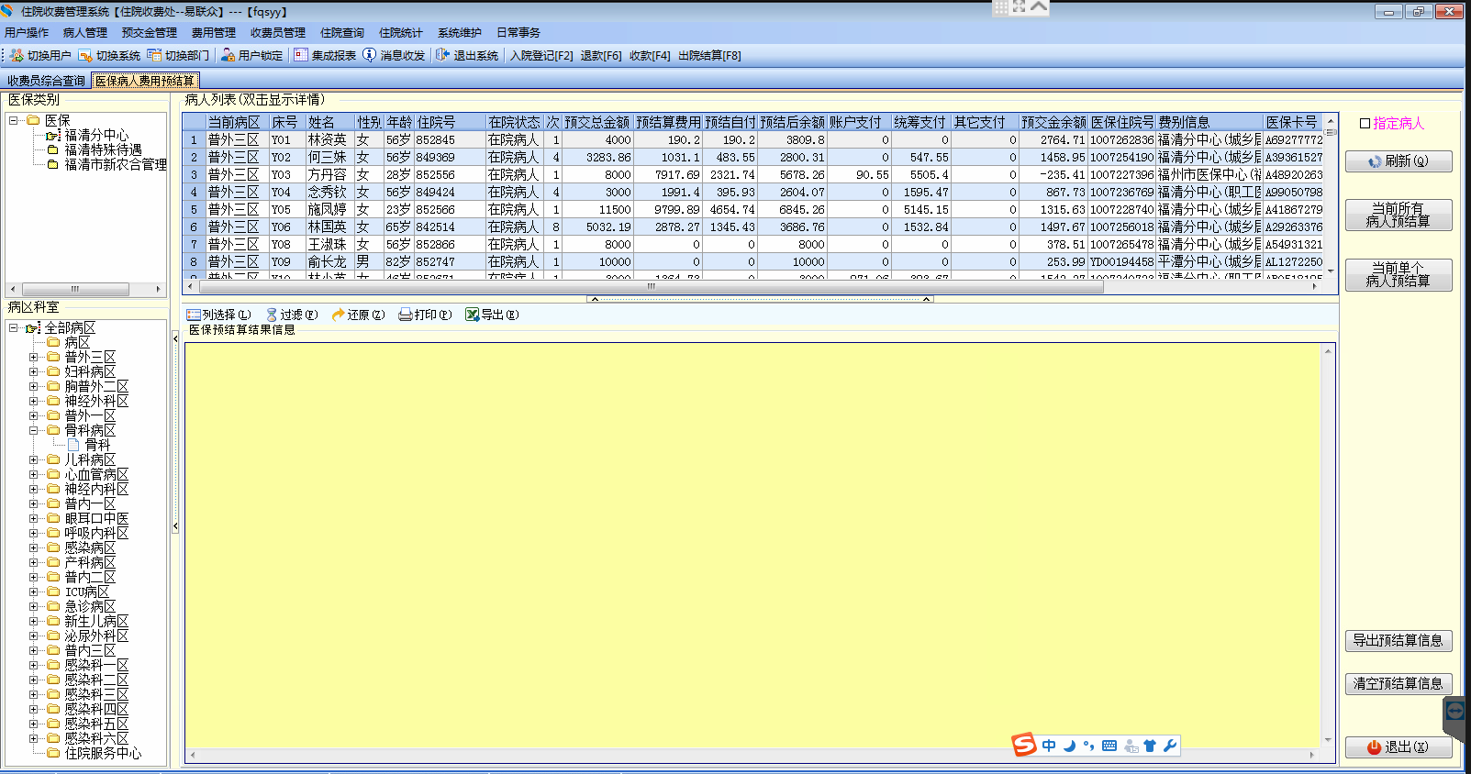Click the 刷新(Q) refresh button

1399,161
